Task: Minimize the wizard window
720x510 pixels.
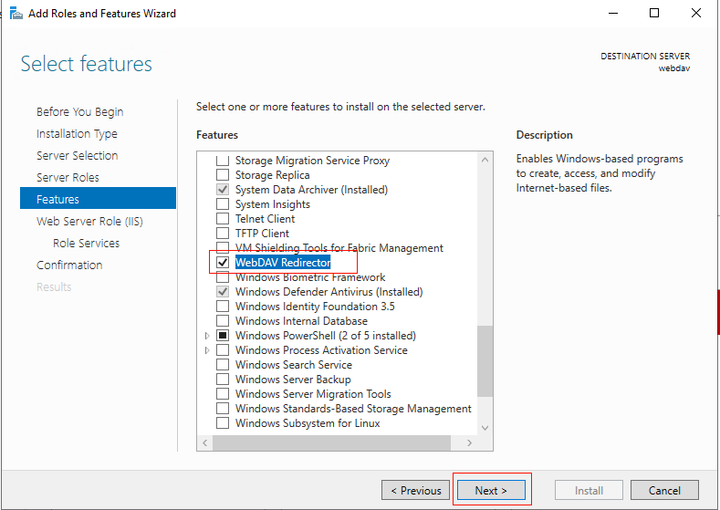Action: (613, 14)
